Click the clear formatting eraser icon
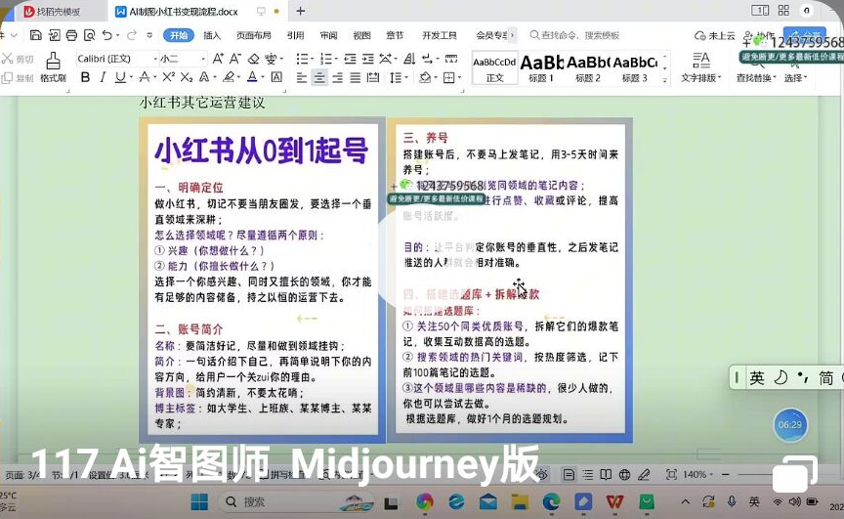 click(x=254, y=59)
